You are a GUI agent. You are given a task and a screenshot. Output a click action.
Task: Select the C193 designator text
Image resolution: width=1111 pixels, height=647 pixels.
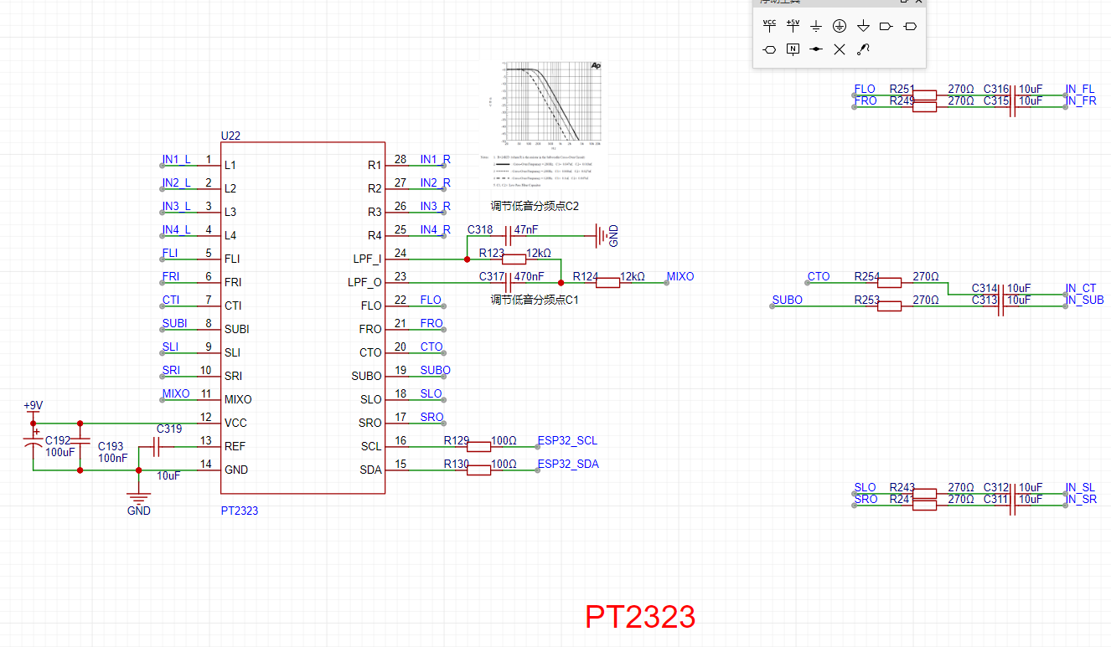coord(111,446)
